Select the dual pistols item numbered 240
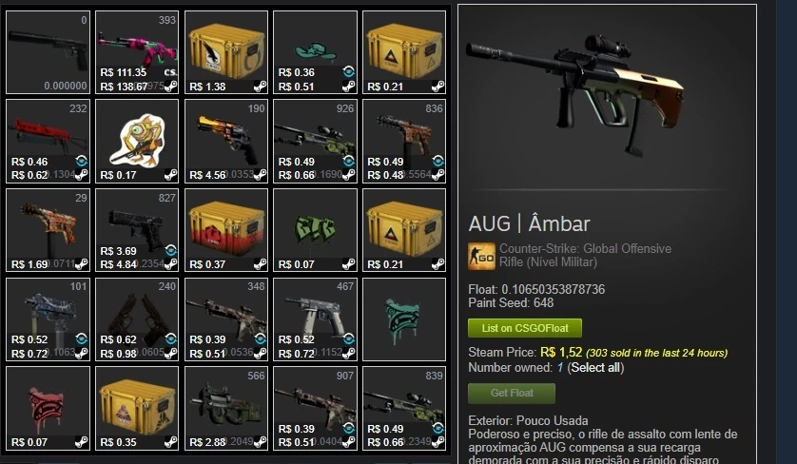The image size is (797, 464). [x=137, y=319]
